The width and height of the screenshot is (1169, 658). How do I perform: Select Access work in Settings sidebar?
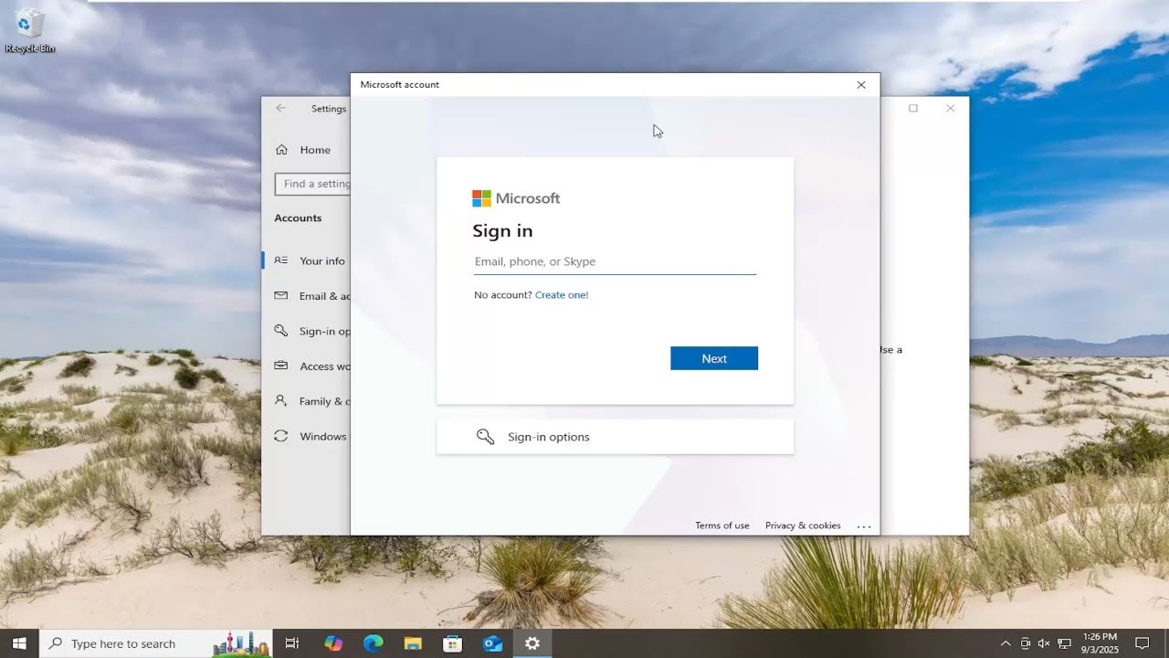point(307,366)
